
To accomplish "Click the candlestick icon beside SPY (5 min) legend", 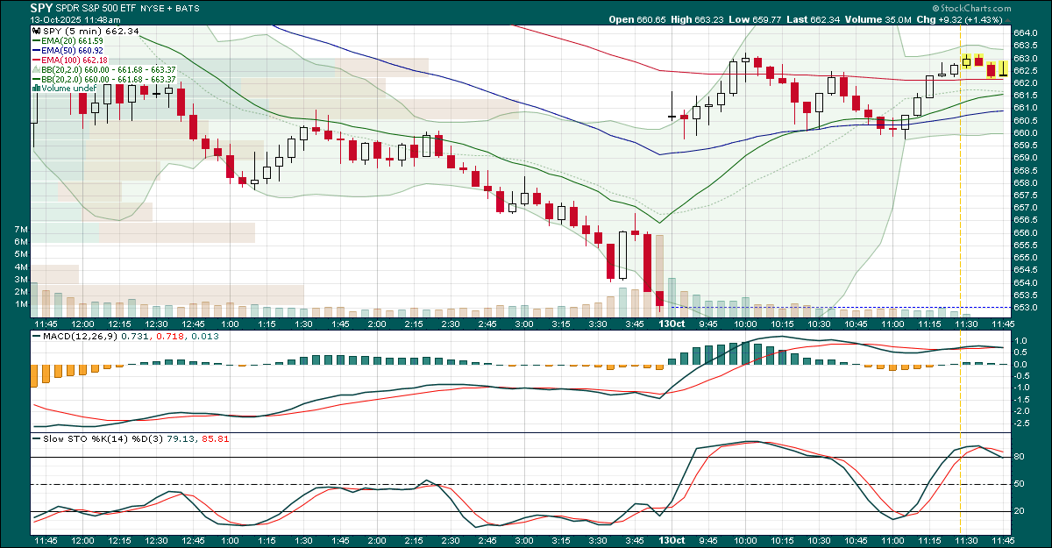I will [36, 31].
